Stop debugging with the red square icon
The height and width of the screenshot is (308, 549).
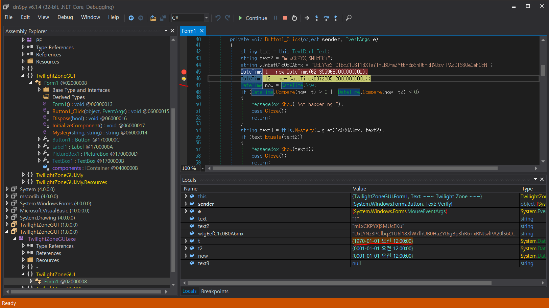click(285, 18)
